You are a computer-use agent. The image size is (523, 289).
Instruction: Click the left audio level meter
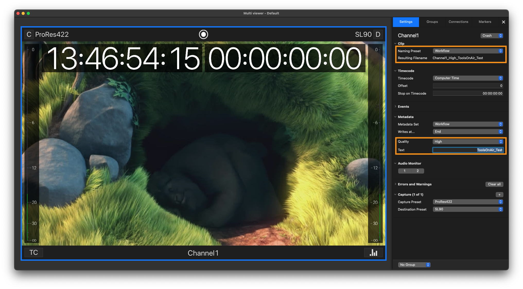pyautogui.click(x=32, y=143)
